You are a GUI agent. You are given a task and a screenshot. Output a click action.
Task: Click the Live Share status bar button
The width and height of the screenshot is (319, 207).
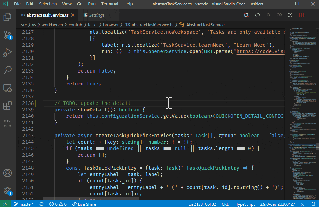click(x=84, y=204)
